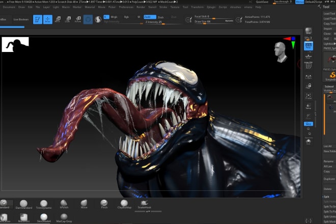Open the Stroke menu

[163, 7]
